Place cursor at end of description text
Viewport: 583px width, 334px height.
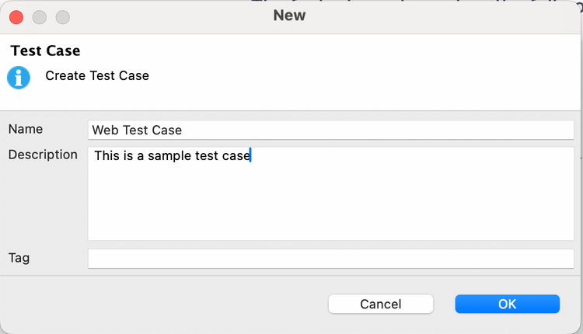tap(250, 156)
